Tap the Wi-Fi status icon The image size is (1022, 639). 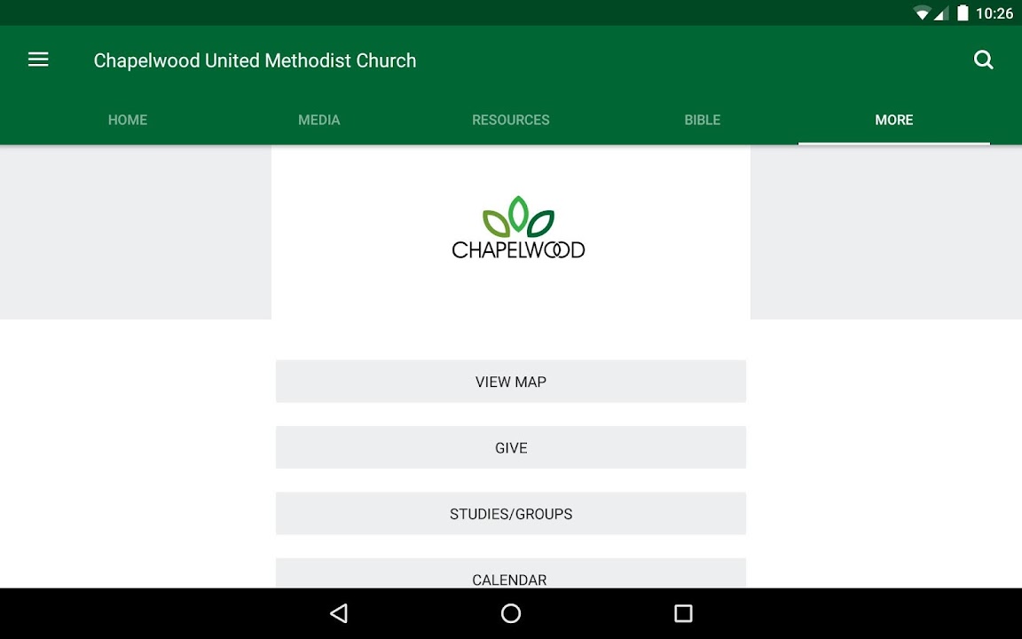(x=922, y=13)
